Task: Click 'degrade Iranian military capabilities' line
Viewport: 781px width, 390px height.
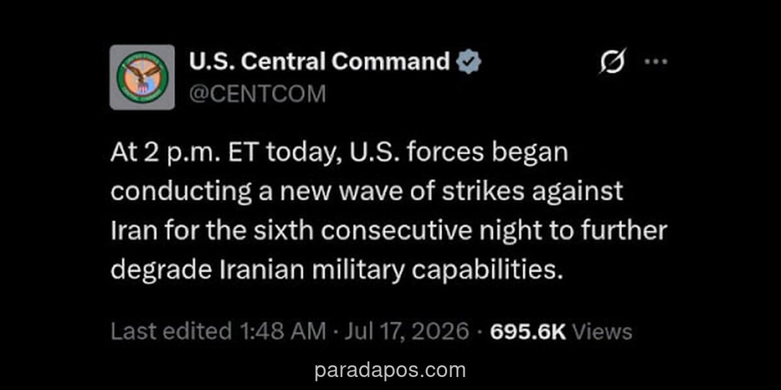Action: click(x=336, y=269)
